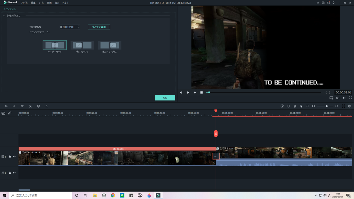The image size is (354, 199).
Task: Open Chrome from the taskbar
Action: click(113, 195)
